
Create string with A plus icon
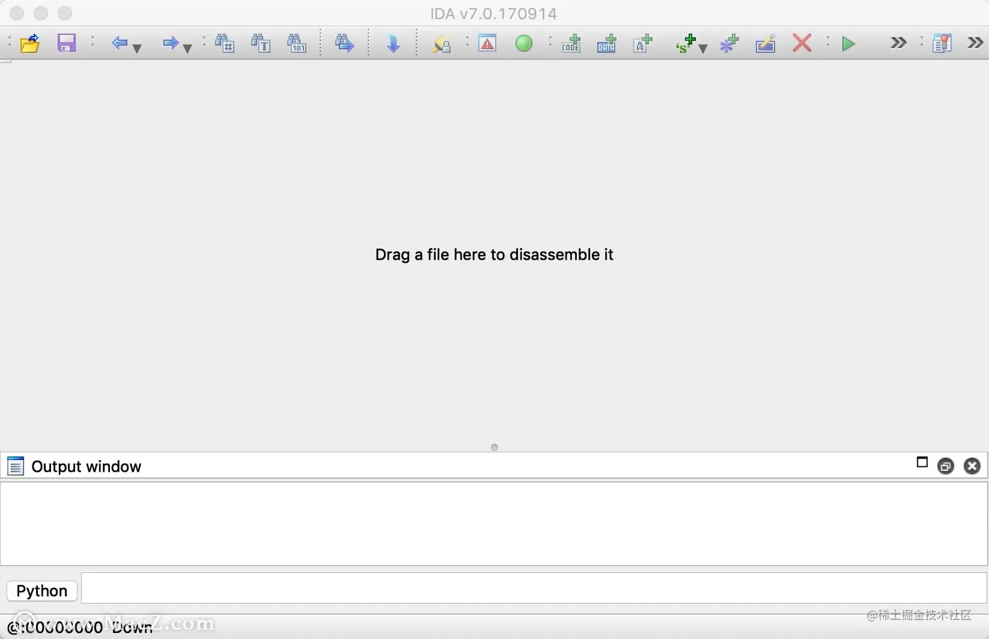(x=643, y=44)
